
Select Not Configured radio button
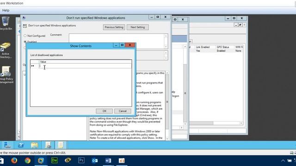(x=25, y=36)
